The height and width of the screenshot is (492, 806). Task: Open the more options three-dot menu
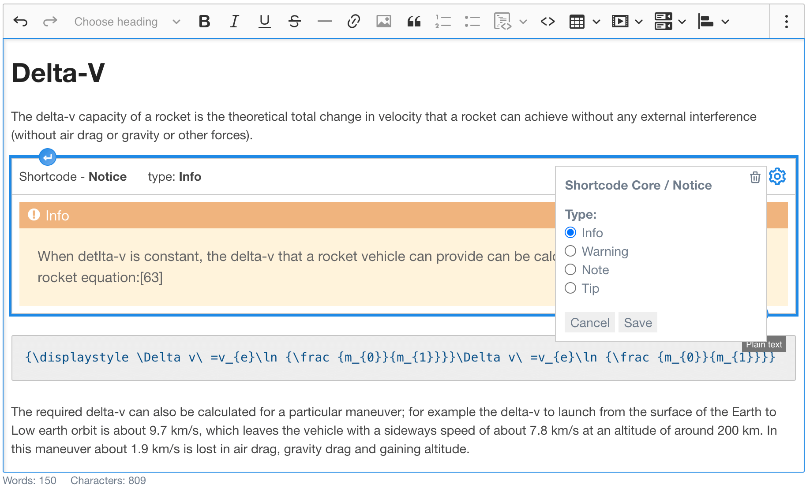click(787, 21)
